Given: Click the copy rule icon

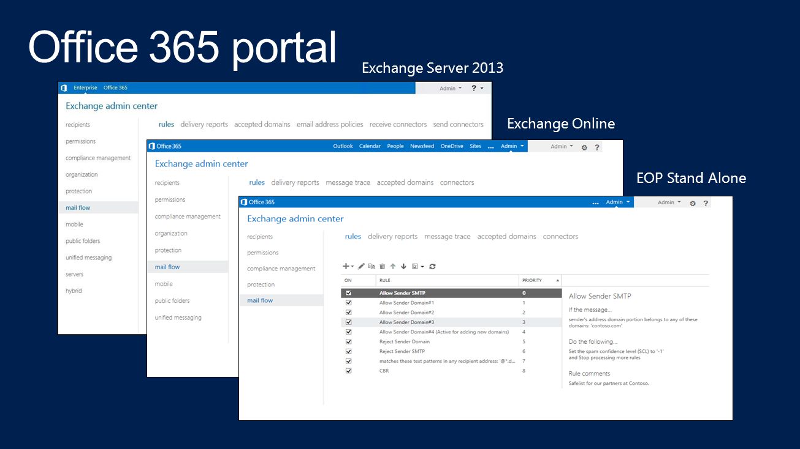Looking at the screenshot, I should coord(371,267).
